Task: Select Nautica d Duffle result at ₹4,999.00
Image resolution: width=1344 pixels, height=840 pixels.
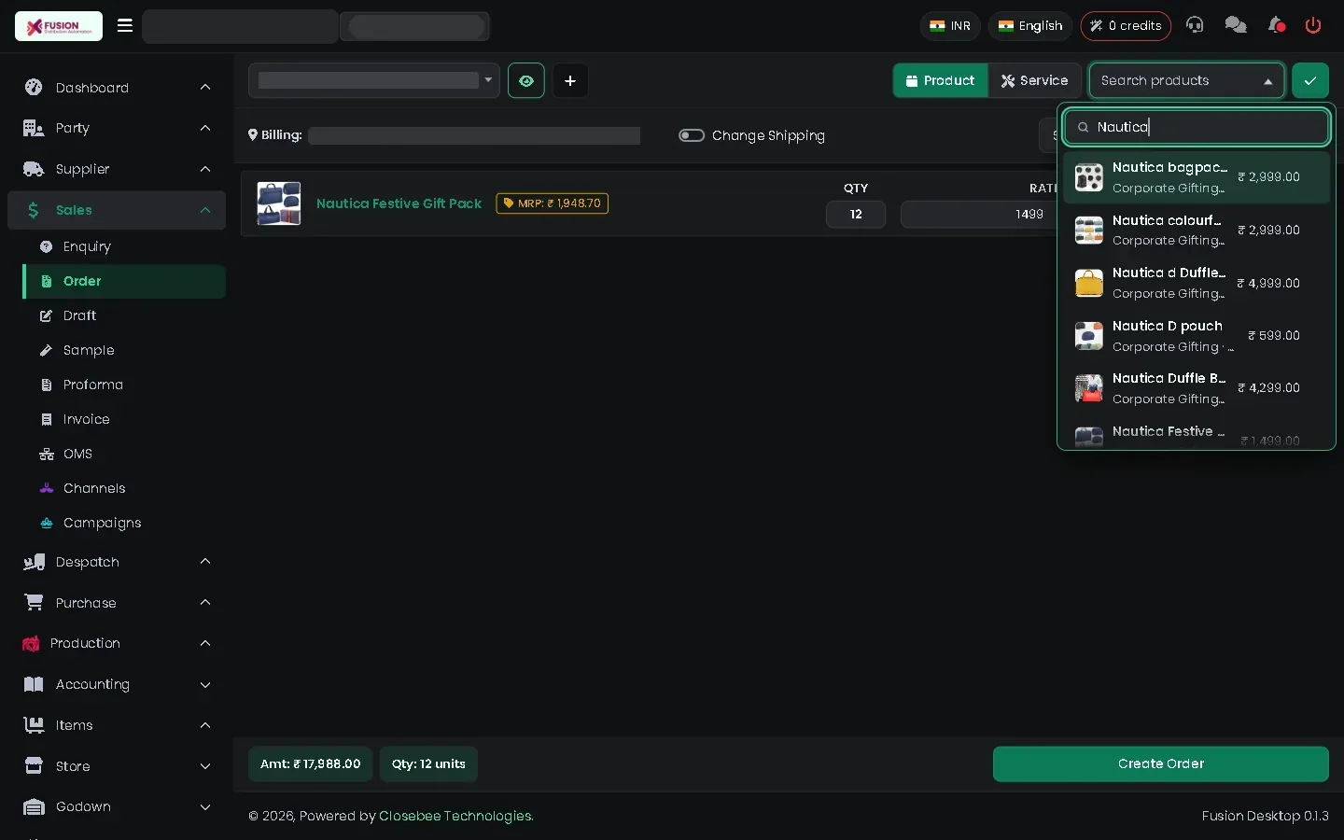Action: click(x=1197, y=283)
